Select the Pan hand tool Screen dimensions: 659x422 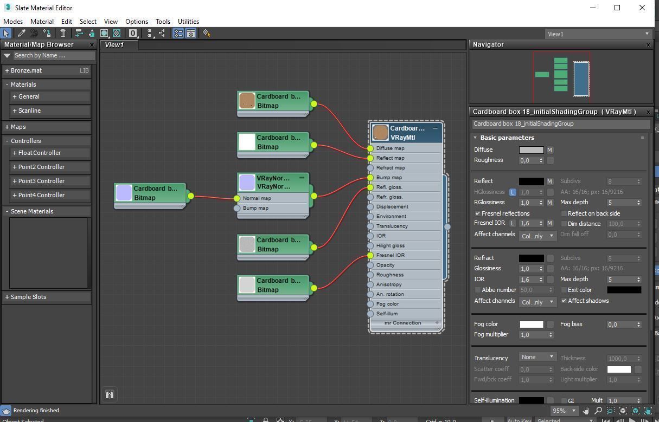586,411
